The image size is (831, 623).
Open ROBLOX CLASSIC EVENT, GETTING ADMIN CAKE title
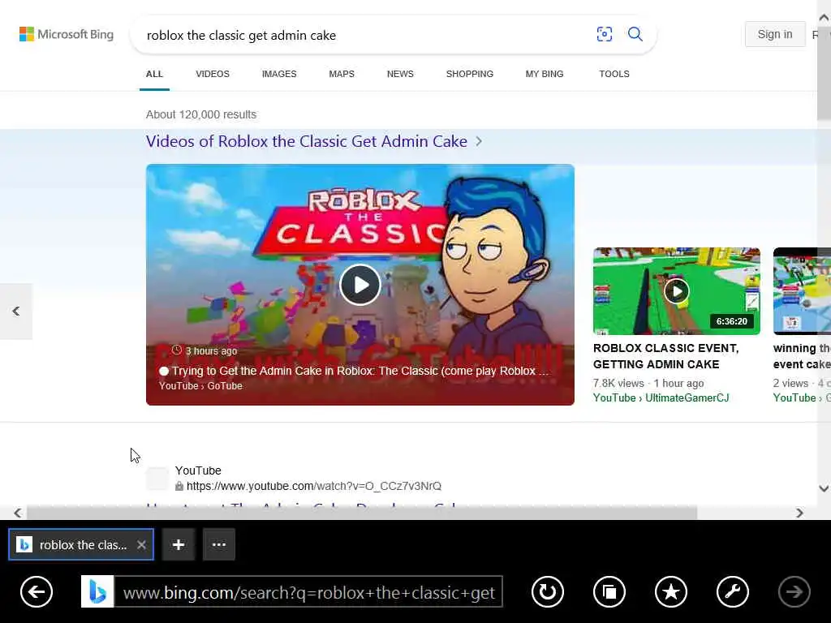pyautogui.click(x=665, y=356)
